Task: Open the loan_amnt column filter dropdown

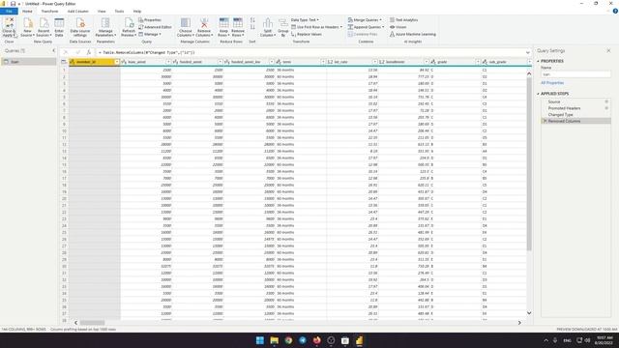Action: click(168, 62)
